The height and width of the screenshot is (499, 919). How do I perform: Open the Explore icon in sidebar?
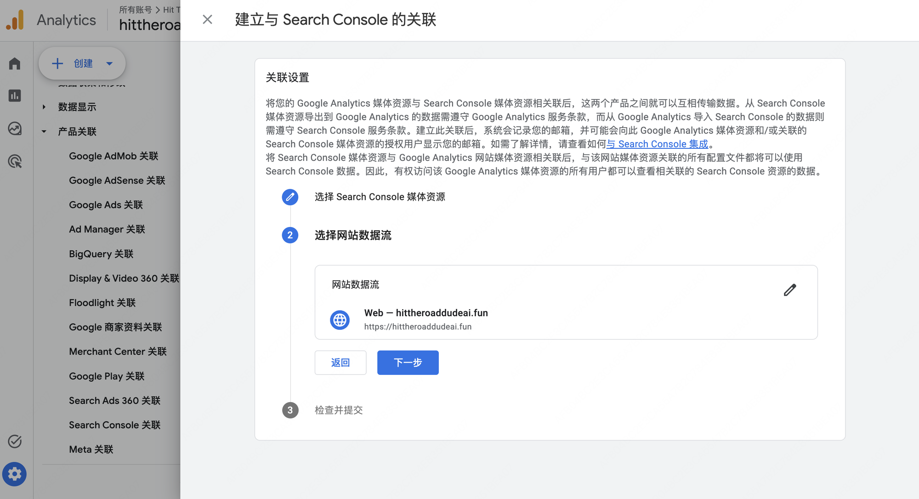click(x=15, y=128)
